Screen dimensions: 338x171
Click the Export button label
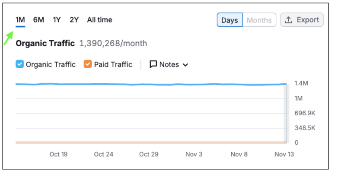tap(308, 20)
